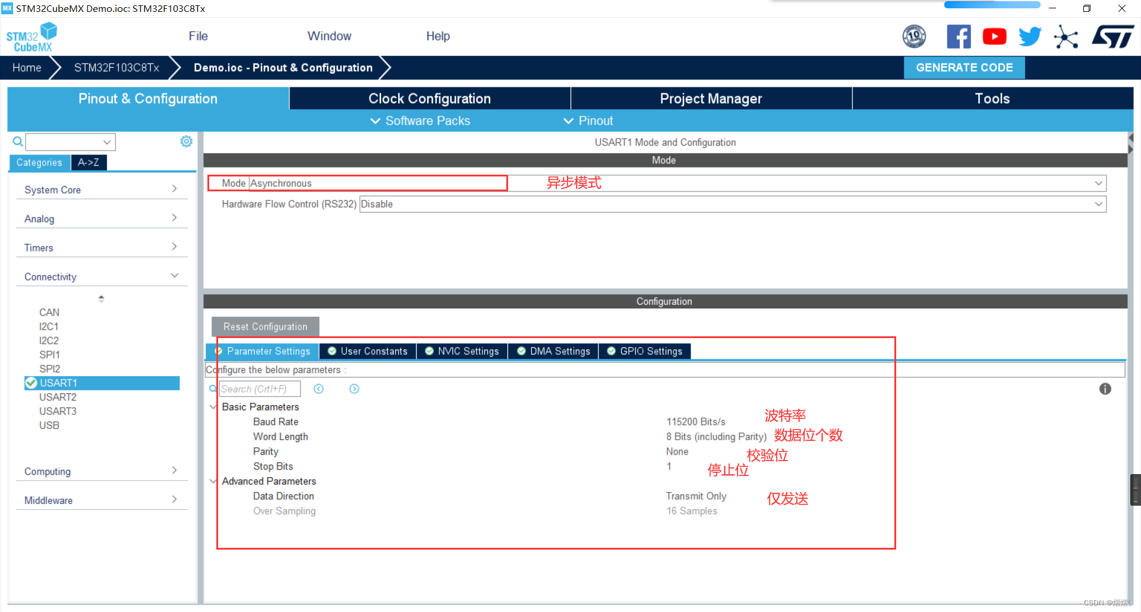Open the User Constants tab
The image size is (1141, 612).
368,351
